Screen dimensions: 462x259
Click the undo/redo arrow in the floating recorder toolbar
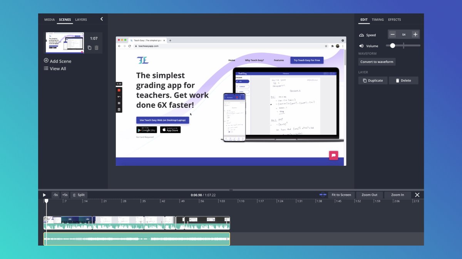(x=119, y=97)
